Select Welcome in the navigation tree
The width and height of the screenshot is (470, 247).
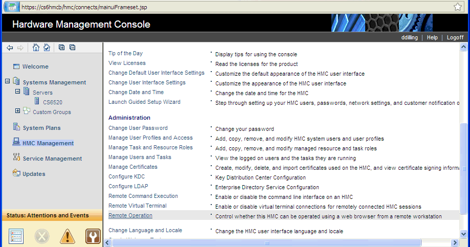35,66
